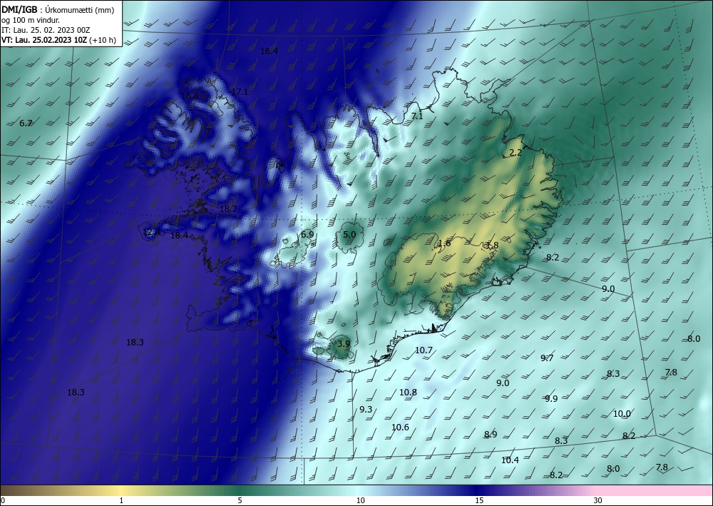Click the 1.6 value on the large glacier
The width and height of the screenshot is (713, 506).
[x=444, y=243]
